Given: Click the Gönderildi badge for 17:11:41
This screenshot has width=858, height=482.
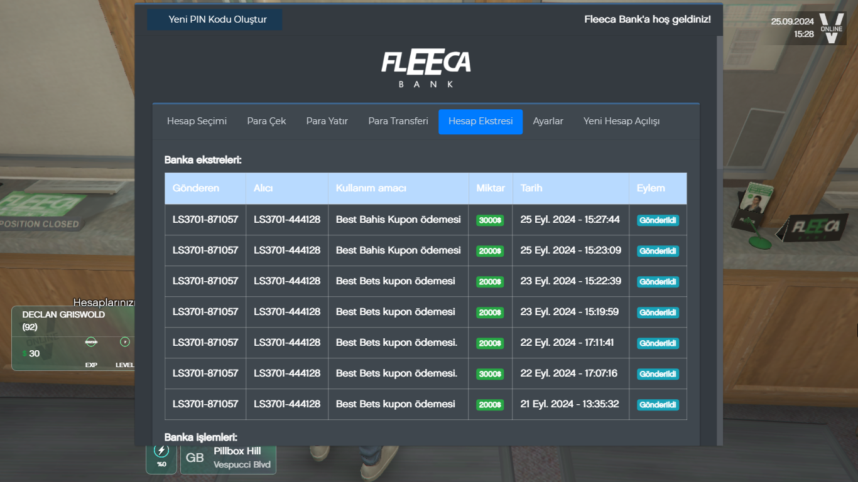Looking at the screenshot, I should pyautogui.click(x=658, y=343).
